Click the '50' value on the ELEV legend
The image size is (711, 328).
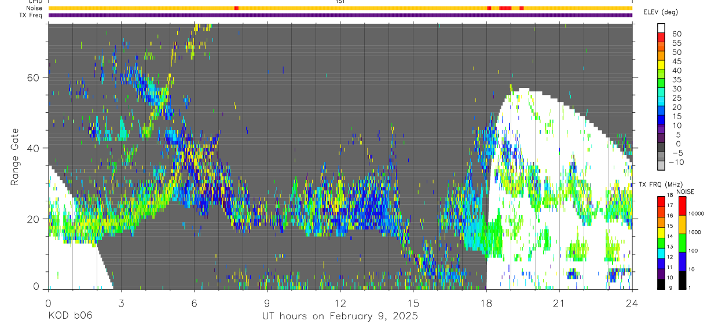(x=676, y=51)
